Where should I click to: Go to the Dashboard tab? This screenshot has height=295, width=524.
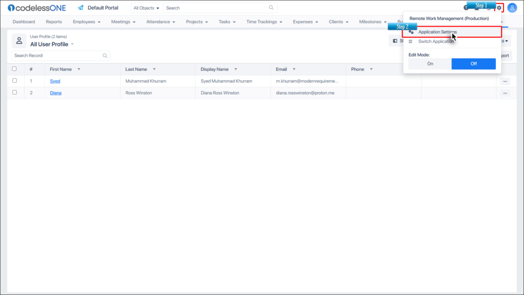tap(24, 22)
